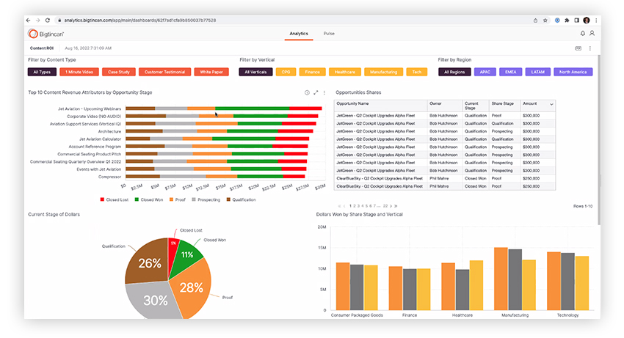Filter by North America region
Viewport: 624px width, 338px height.
573,72
